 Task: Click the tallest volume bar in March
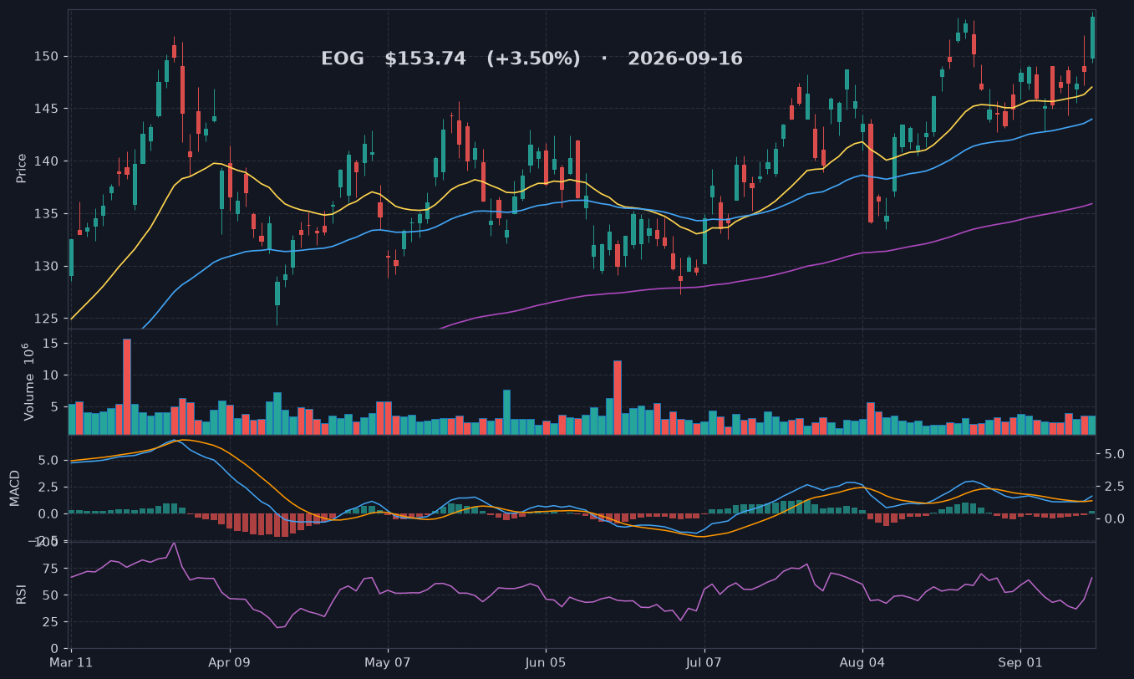point(127,386)
